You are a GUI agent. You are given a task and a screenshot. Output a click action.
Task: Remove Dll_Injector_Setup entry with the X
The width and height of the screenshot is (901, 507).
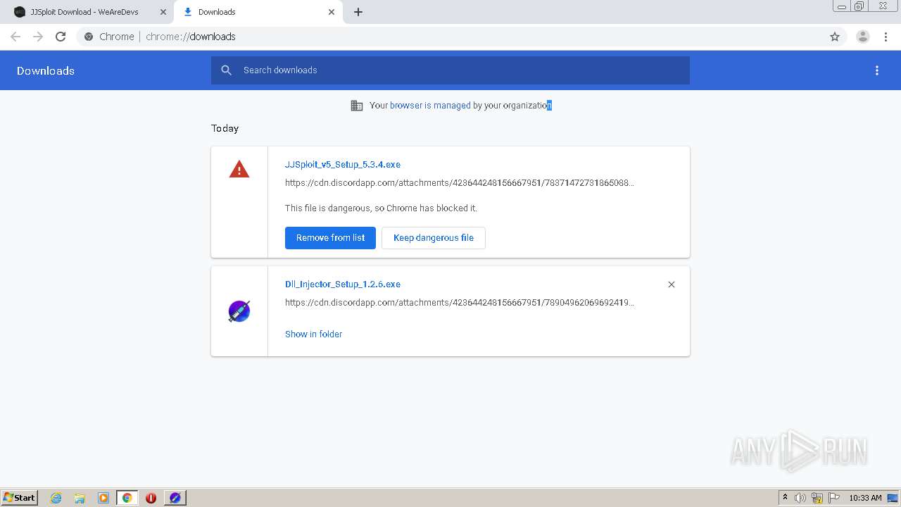pyautogui.click(x=672, y=284)
